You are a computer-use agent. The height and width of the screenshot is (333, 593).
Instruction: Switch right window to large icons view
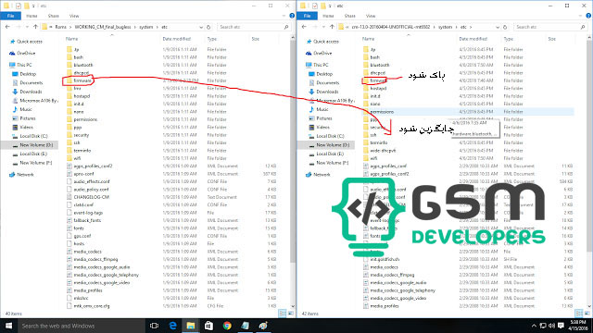587,314
